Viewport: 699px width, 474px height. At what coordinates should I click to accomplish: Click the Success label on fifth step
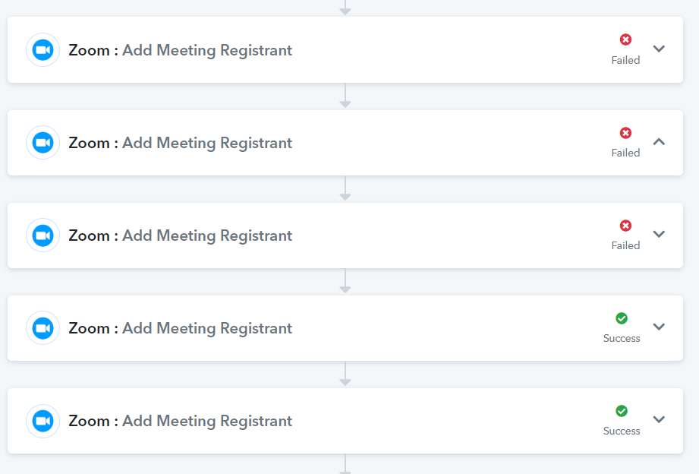tap(622, 431)
